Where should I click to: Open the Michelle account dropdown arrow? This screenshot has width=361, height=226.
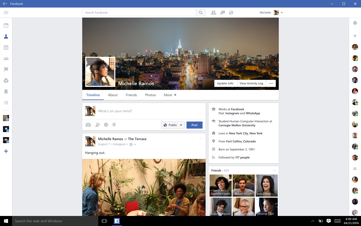(282, 12)
